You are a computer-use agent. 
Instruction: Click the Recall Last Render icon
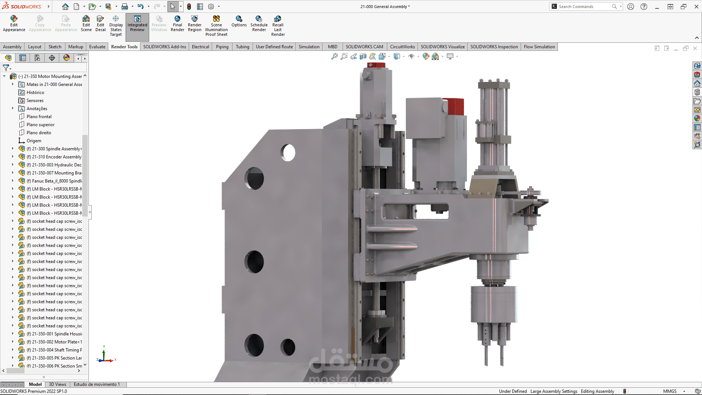278,26
